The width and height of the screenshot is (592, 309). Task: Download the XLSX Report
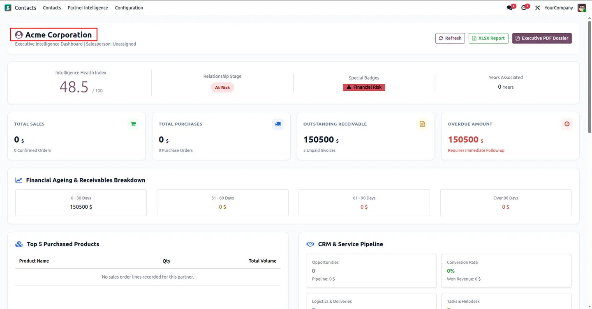[488, 38]
